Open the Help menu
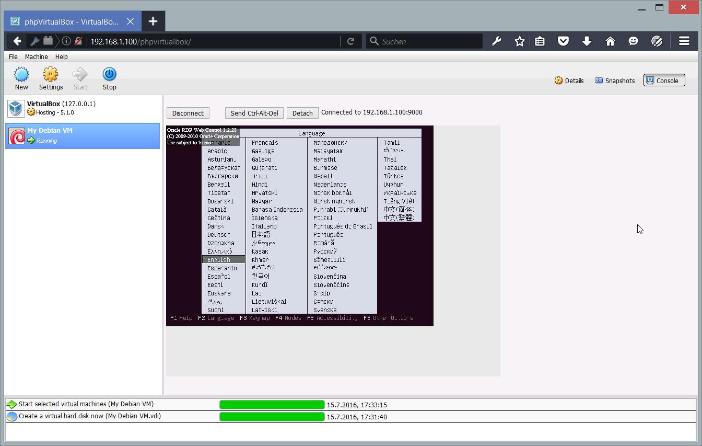The image size is (702, 446). coord(62,56)
